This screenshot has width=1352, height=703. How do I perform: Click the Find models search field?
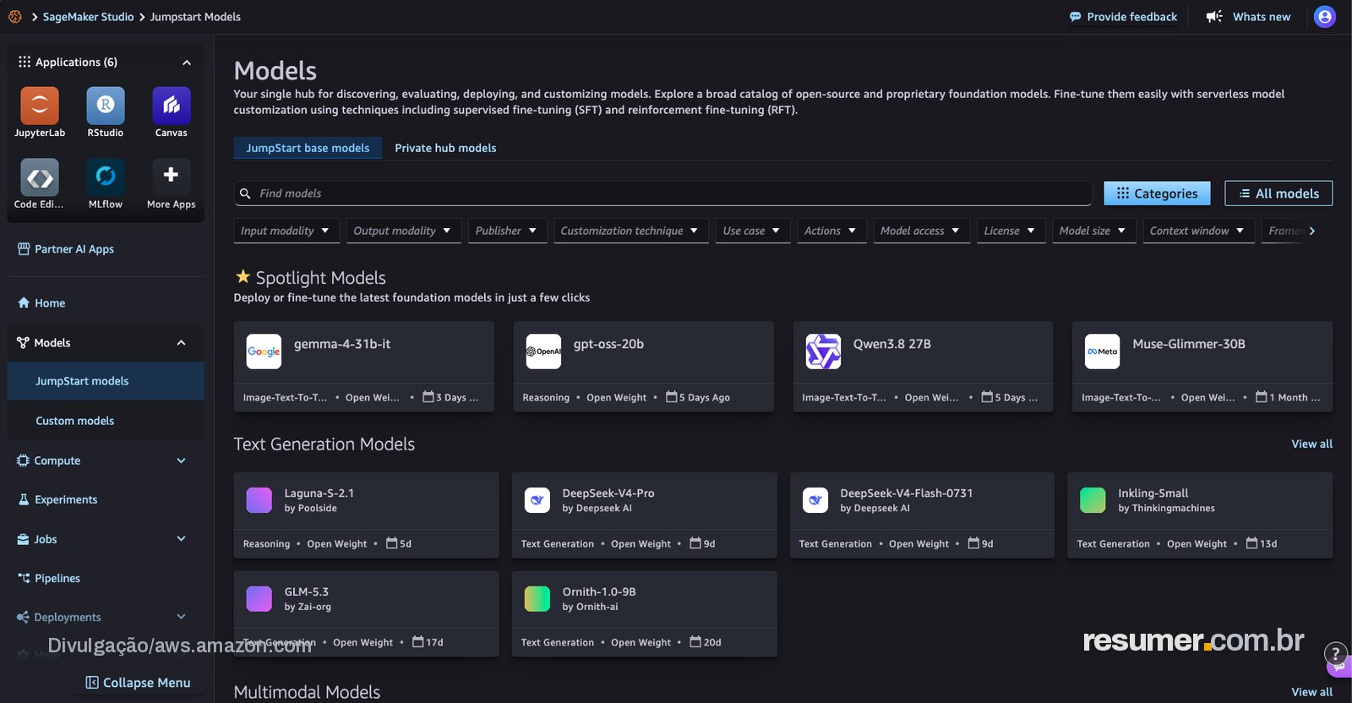[663, 193]
